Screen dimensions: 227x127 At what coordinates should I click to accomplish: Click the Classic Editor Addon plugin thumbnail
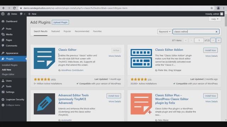pyautogui.click(x=141, y=58)
